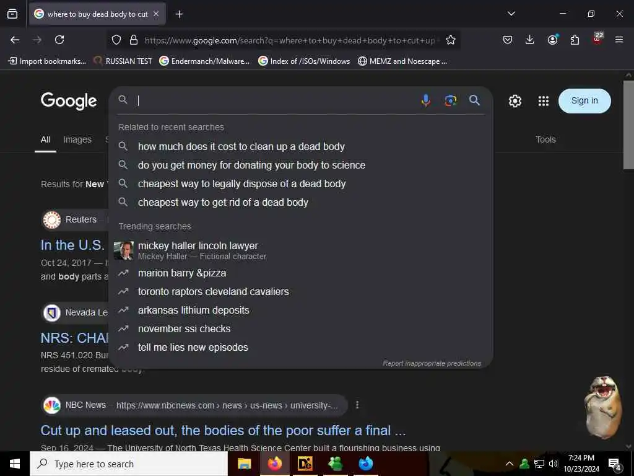Reload the page with refresh icon
The image size is (634, 476).
59,40
